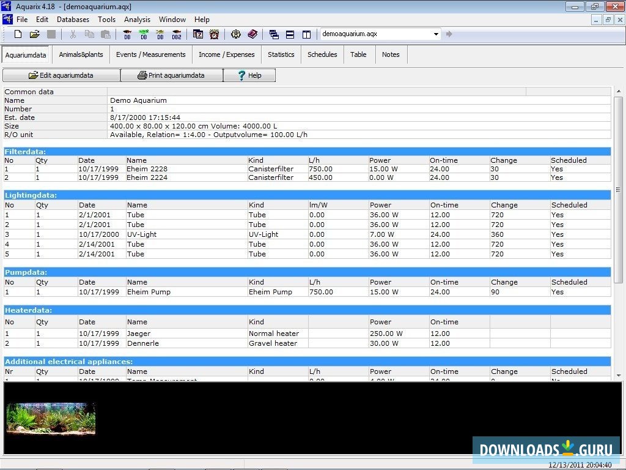Go to the Income / Expenses tab
The image size is (626, 470).
(226, 54)
